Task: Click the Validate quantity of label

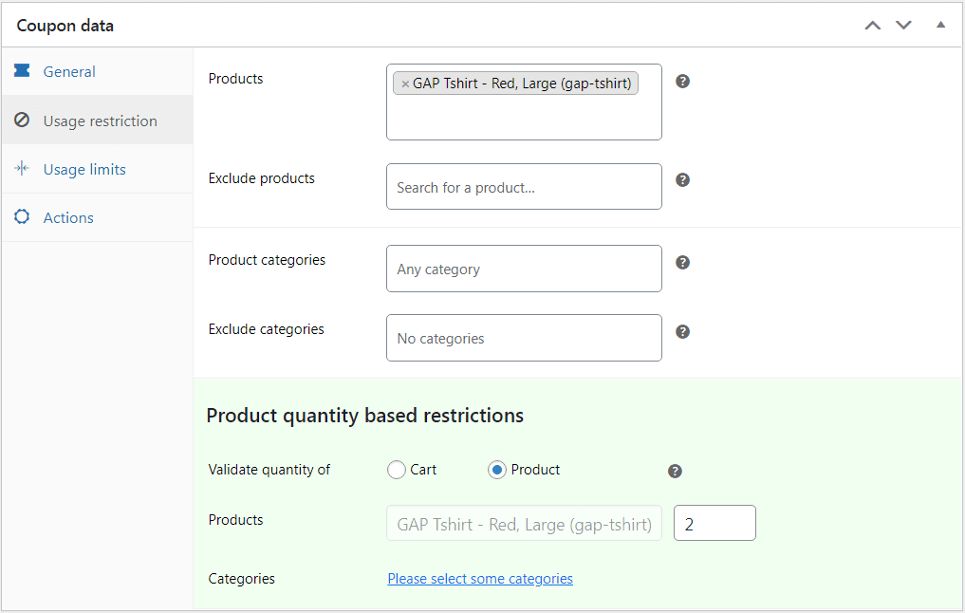Action: click(269, 470)
